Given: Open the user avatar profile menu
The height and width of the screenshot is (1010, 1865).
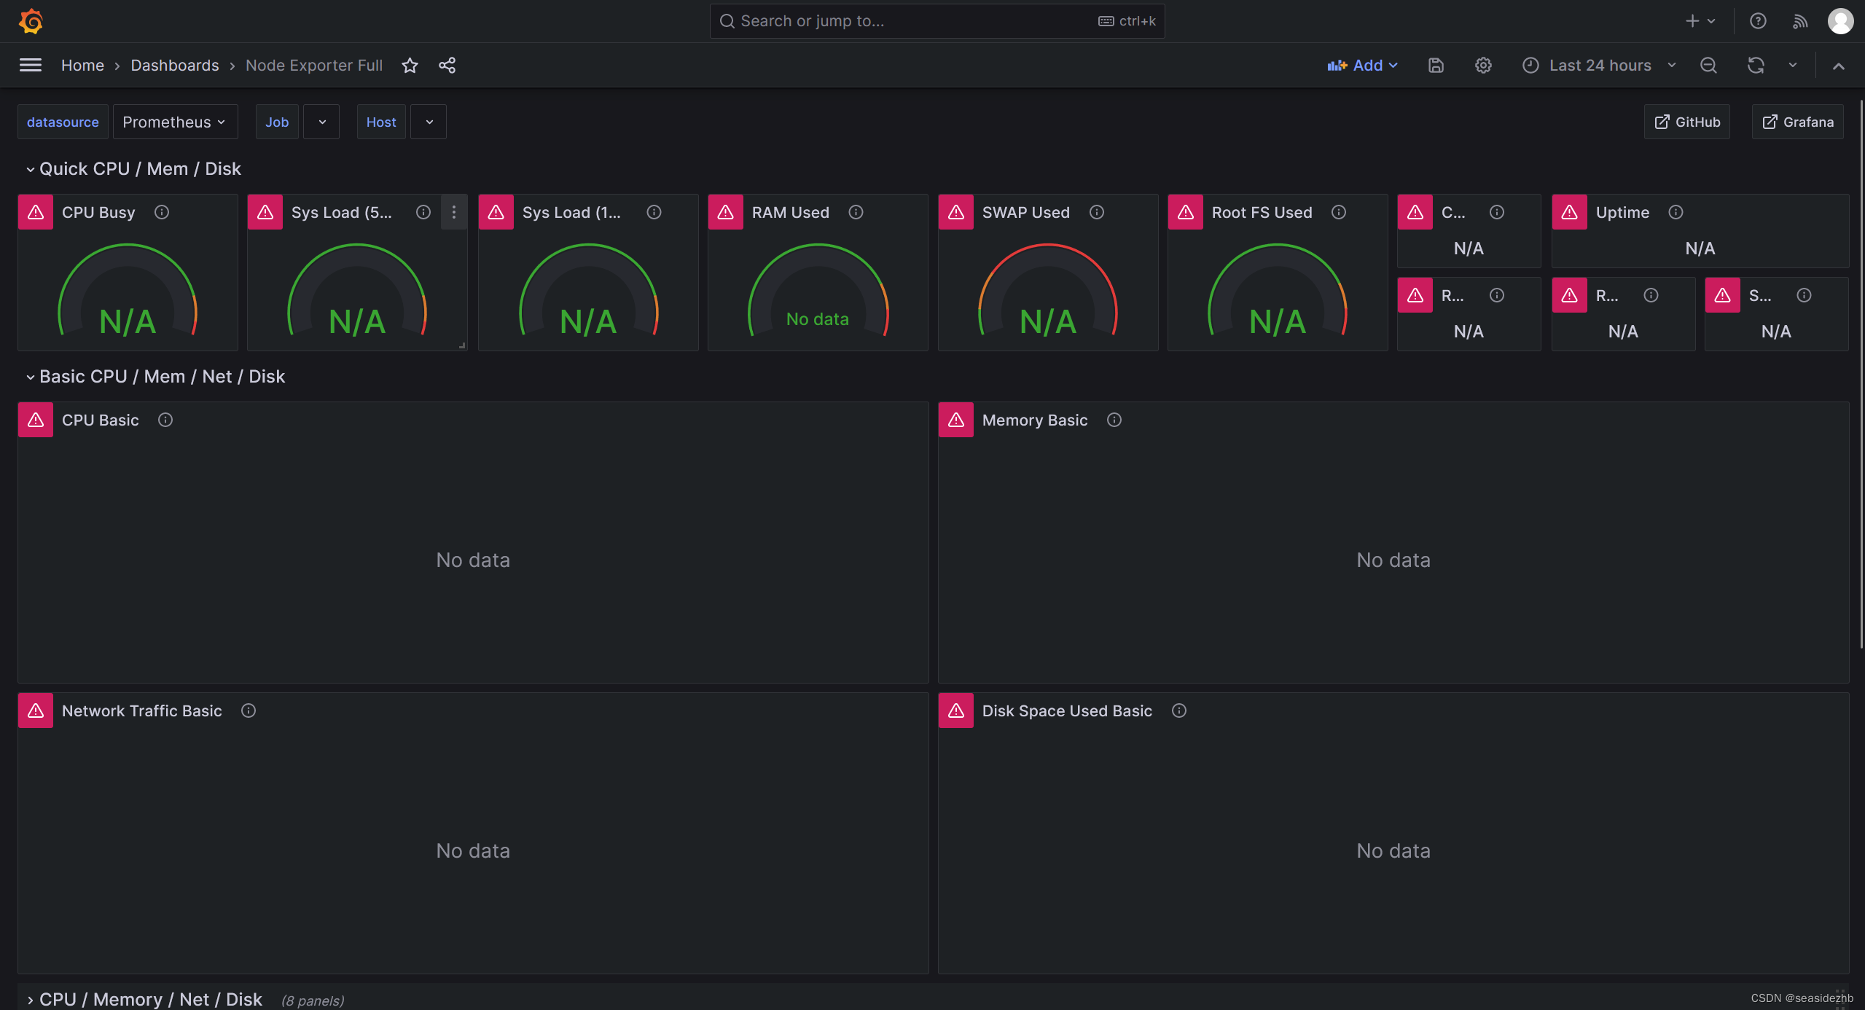Looking at the screenshot, I should pyautogui.click(x=1841, y=21).
